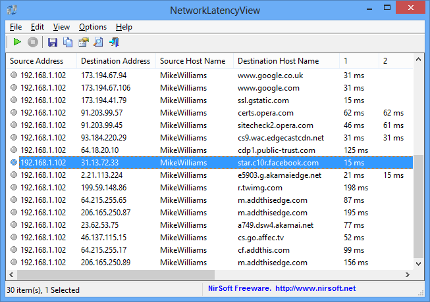Click the Source Host Name column header
430x302 pixels.
pos(194,61)
